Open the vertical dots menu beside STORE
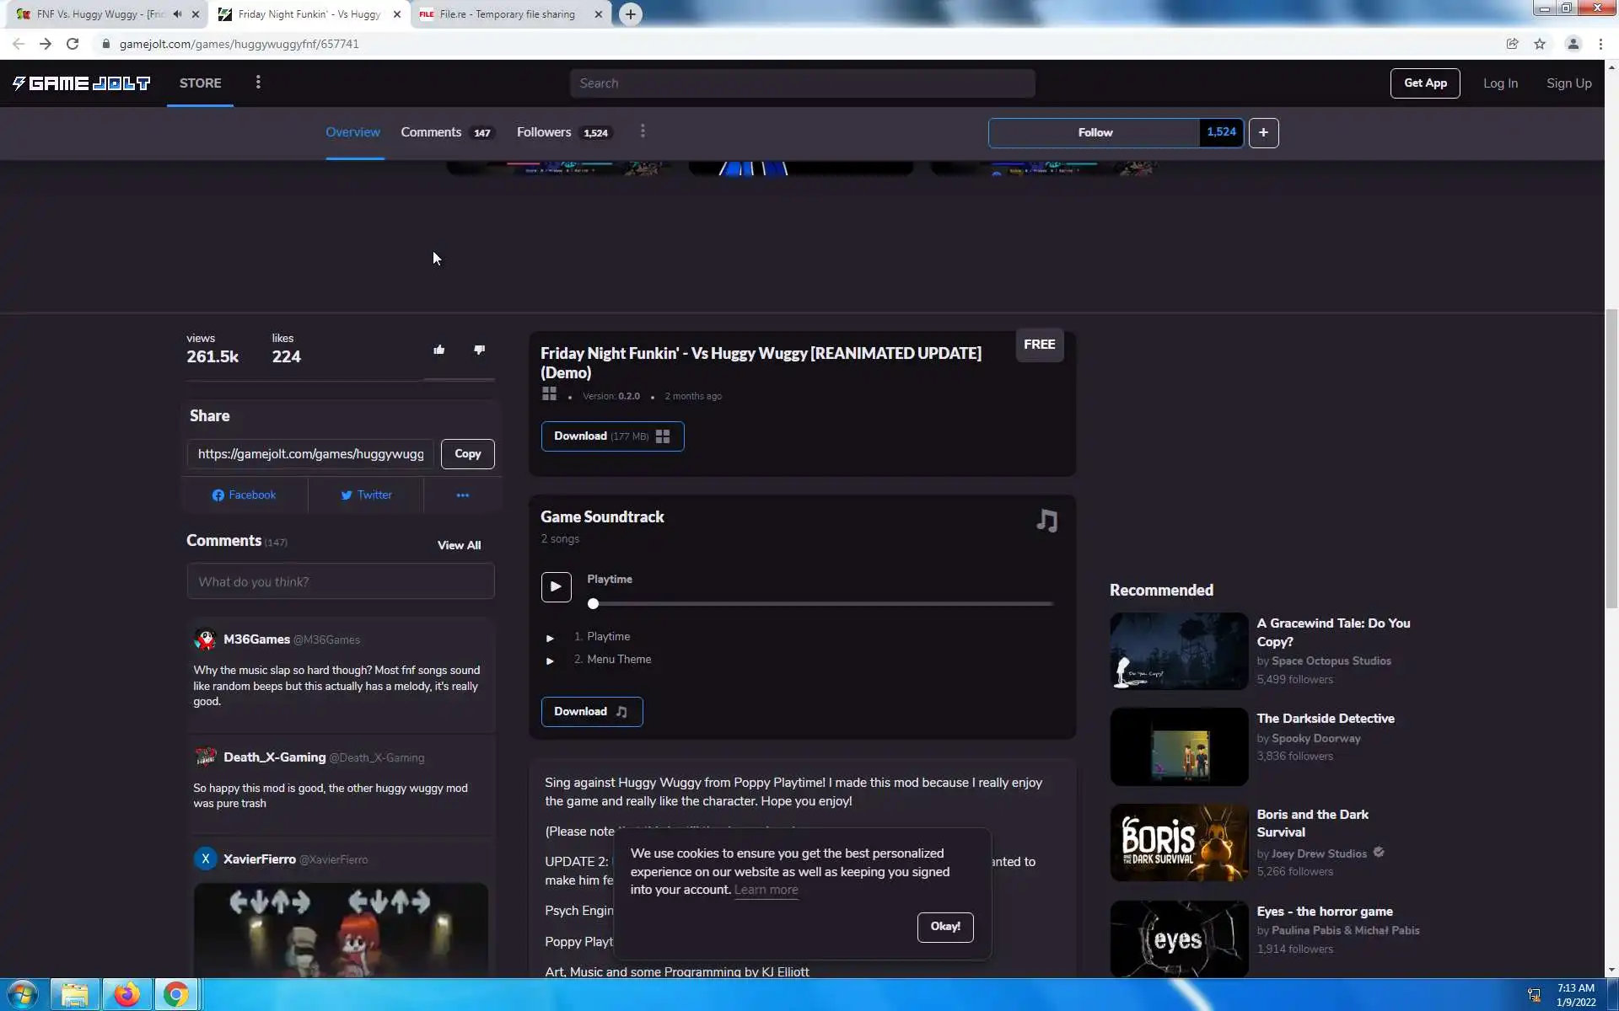This screenshot has width=1619, height=1011. pyautogui.click(x=258, y=83)
